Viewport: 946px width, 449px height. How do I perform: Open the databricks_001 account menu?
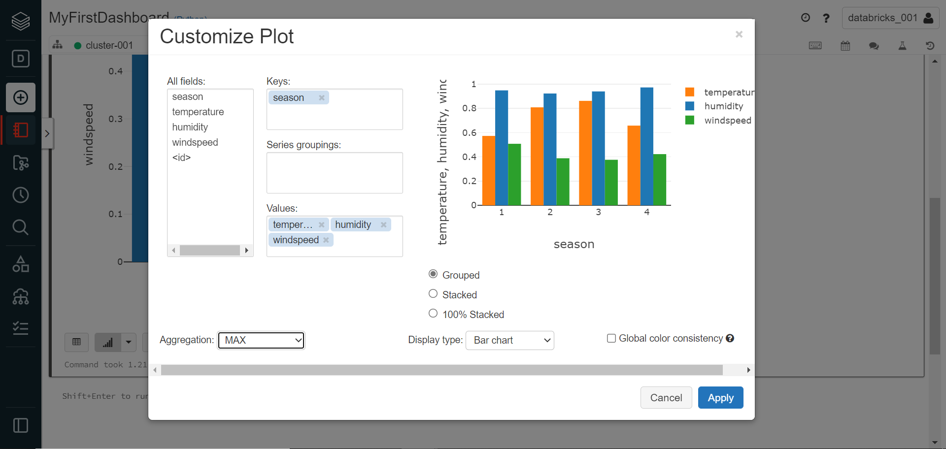pos(890,18)
